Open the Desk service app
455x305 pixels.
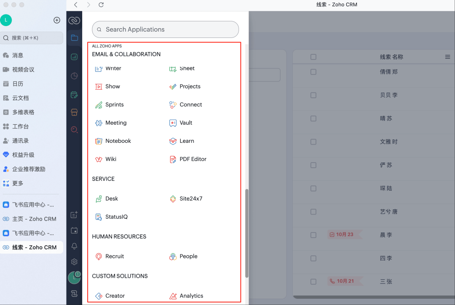107,199
